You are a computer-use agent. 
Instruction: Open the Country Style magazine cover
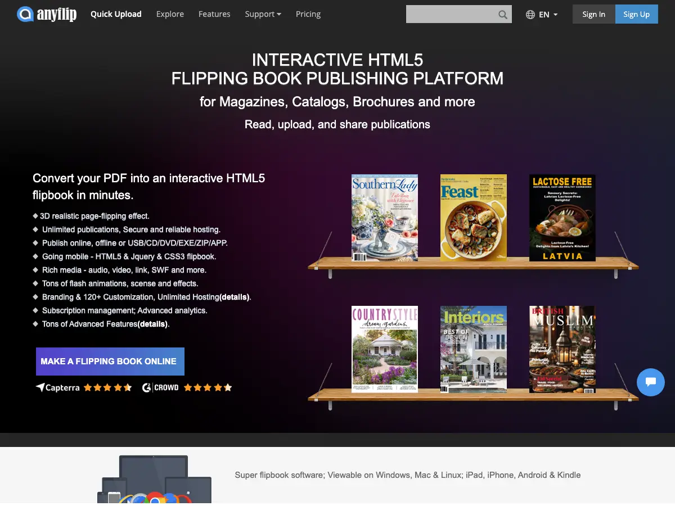pos(385,349)
